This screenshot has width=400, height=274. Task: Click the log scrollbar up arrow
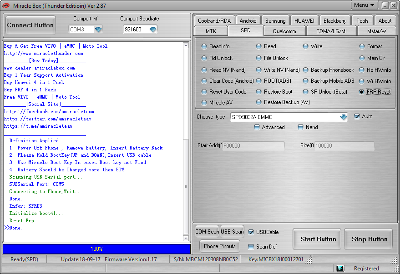186,45
